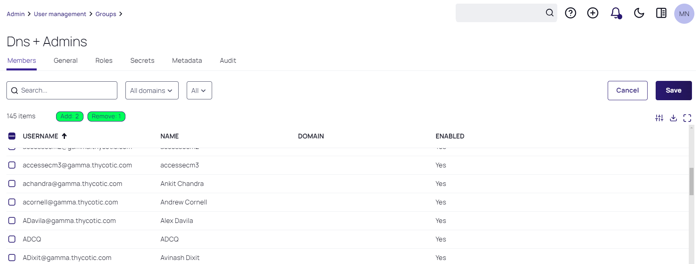The width and height of the screenshot is (696, 264).
Task: Toggle select-all checkbox in header
Action: [12, 136]
